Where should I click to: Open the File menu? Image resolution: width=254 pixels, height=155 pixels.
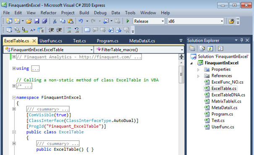(6, 13)
